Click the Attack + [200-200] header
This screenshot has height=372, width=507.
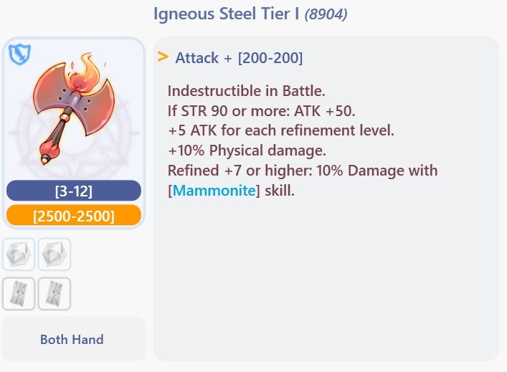(239, 58)
